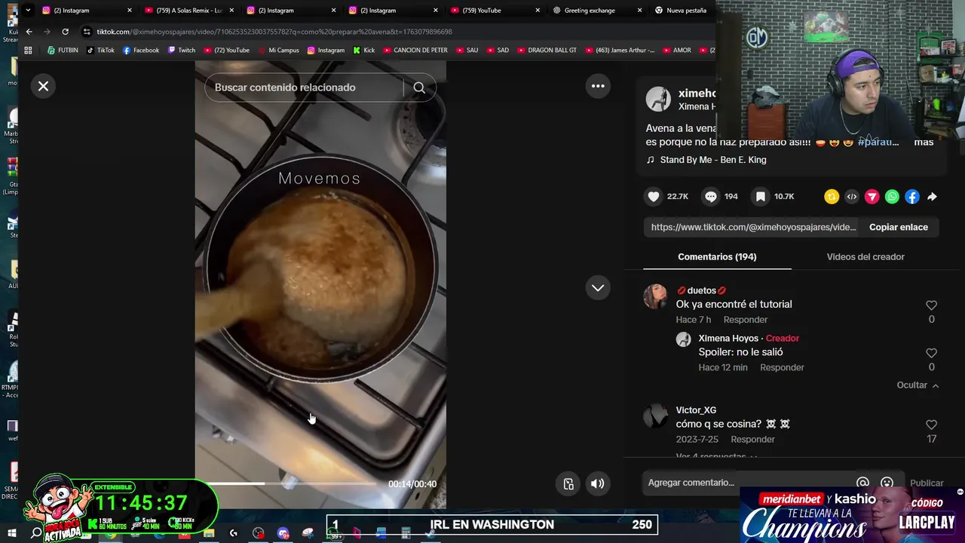
Task: Like the video with the heart icon
Action: pyautogui.click(x=654, y=196)
